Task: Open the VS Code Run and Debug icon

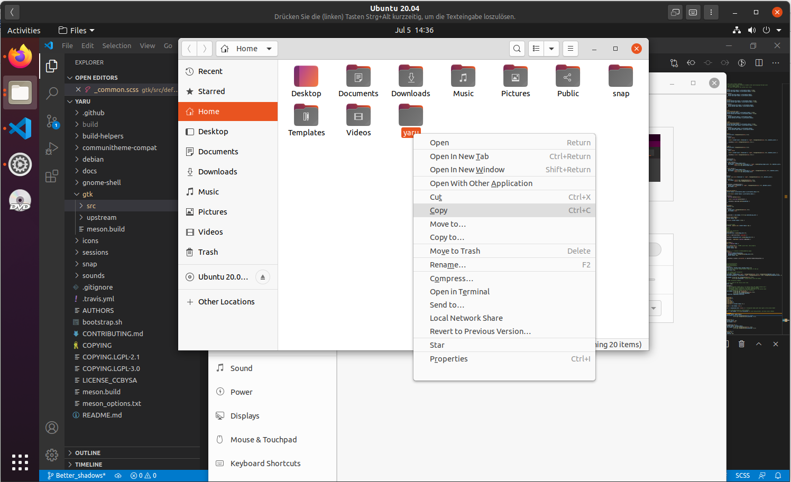Action: (x=52, y=149)
